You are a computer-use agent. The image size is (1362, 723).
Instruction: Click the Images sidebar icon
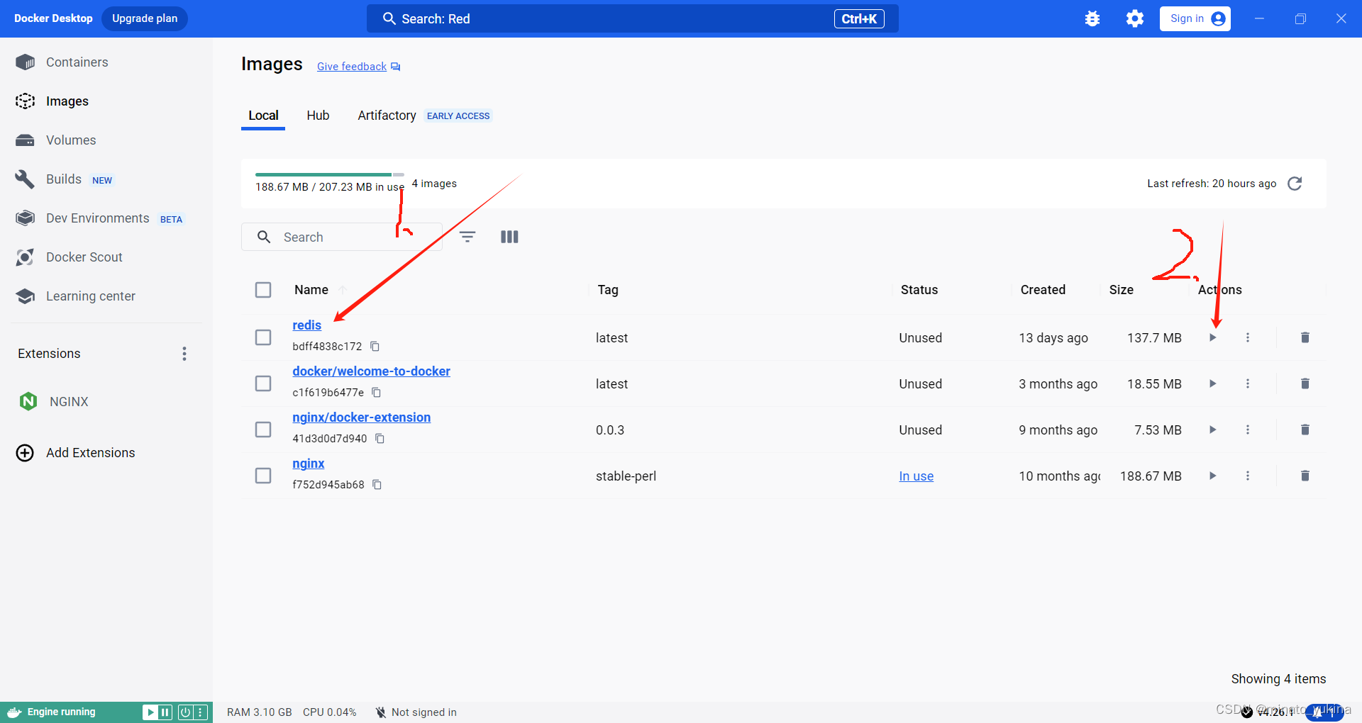(x=25, y=101)
